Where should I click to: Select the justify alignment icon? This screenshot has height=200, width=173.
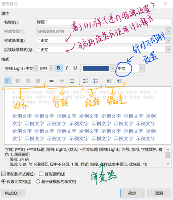tap(38, 81)
